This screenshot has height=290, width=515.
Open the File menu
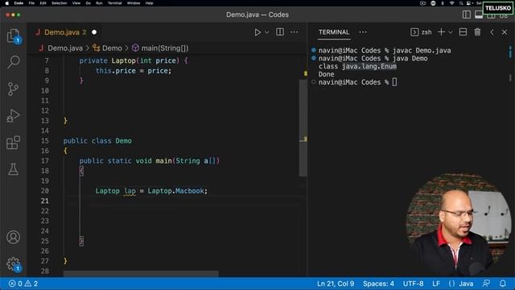[31, 3]
